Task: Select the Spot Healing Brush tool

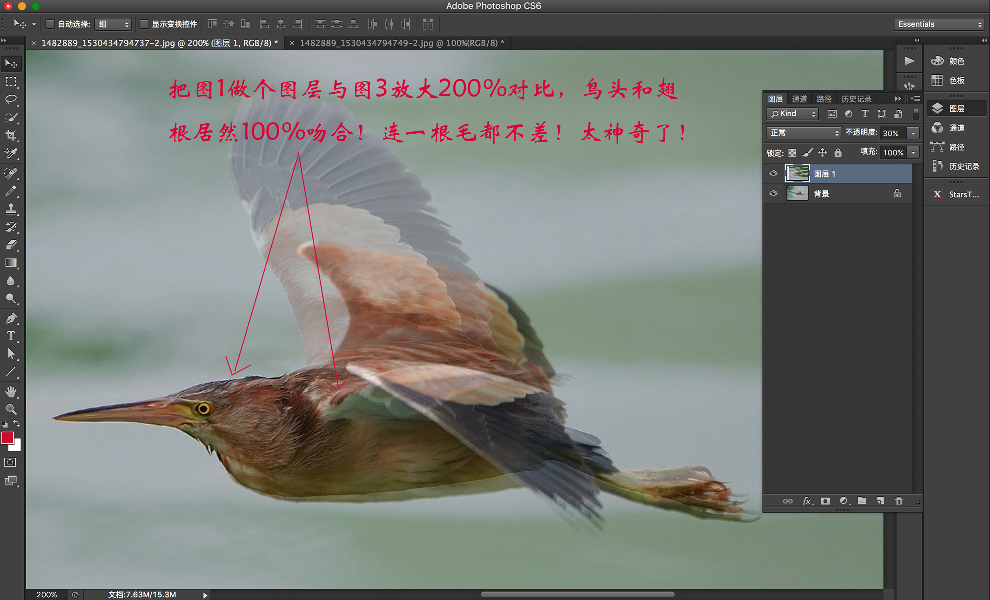Action: point(11,173)
